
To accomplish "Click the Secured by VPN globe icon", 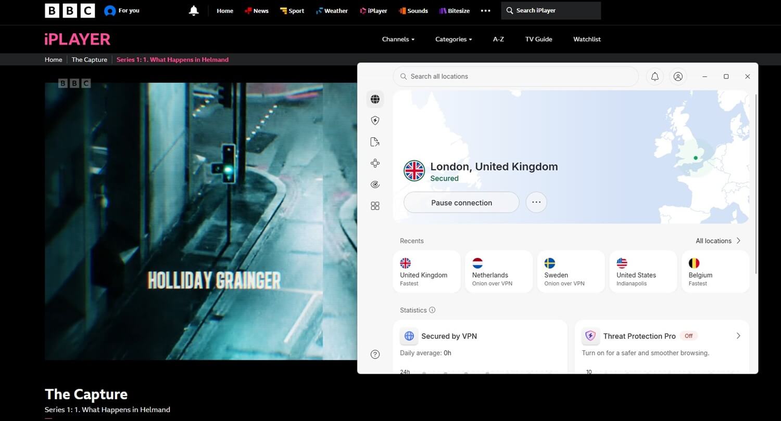I will [409, 336].
